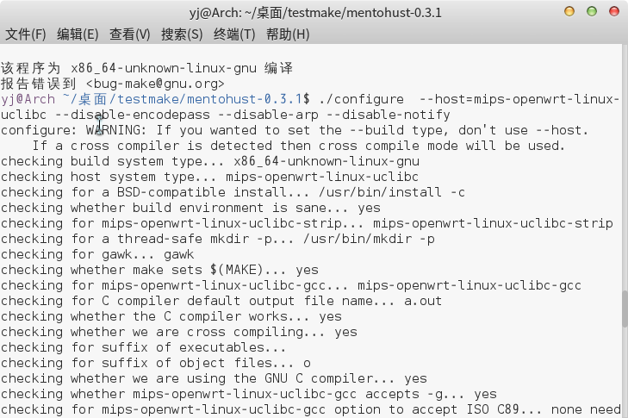Click the window title bar text
Screen dimensions: 628x418
315,13
